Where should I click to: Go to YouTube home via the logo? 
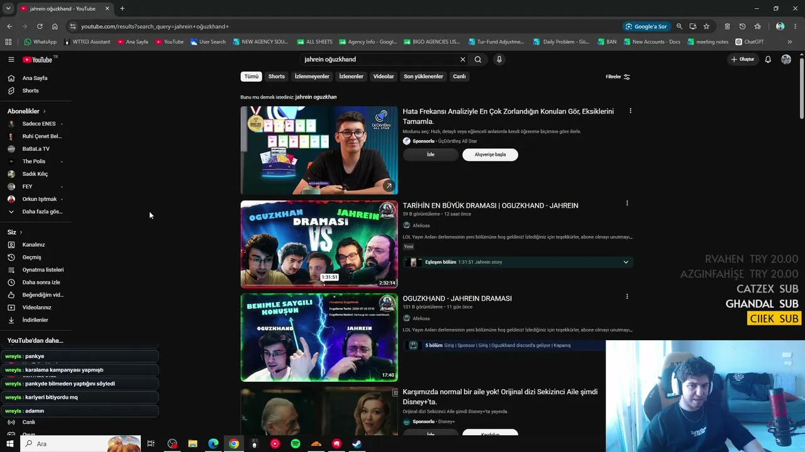(x=38, y=60)
